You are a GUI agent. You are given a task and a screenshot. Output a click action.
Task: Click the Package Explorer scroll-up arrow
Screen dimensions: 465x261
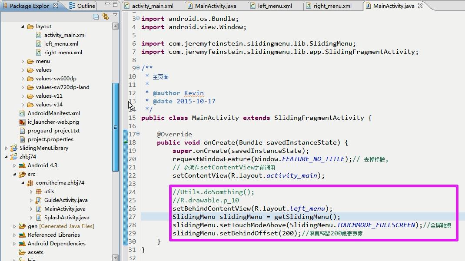click(115, 26)
